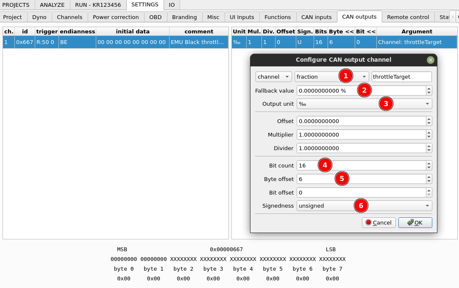
Task: Close the Configure dialog via green X icon
Action: click(431, 60)
